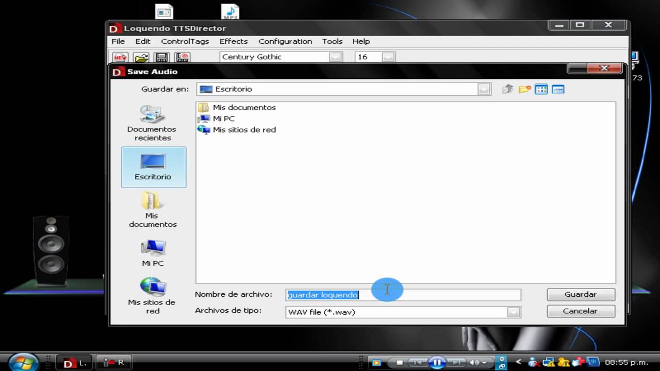Screen dimensions: 660x371
Task: Maximize the Loquendo TTSDirector window
Action: (580, 25)
